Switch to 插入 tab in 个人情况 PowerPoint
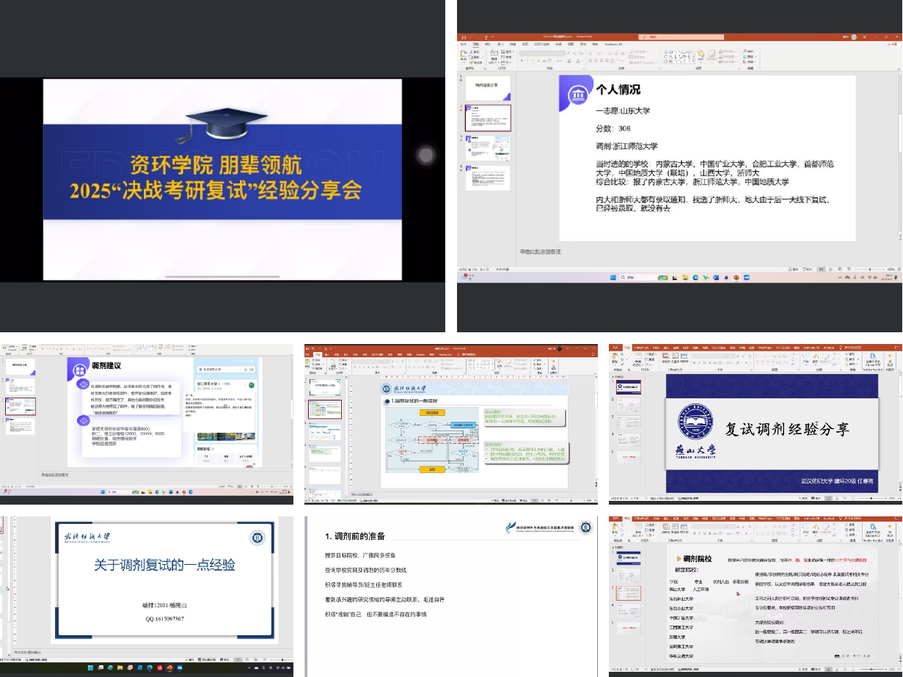 point(488,44)
